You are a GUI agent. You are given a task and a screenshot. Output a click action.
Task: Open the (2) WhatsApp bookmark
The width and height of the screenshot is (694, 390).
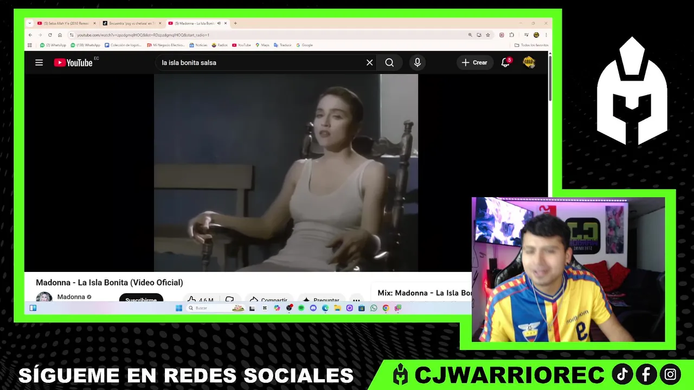point(53,45)
